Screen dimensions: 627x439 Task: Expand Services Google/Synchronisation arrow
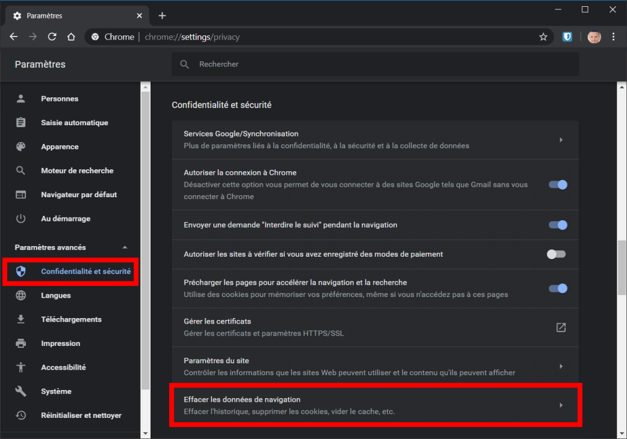pyautogui.click(x=561, y=140)
